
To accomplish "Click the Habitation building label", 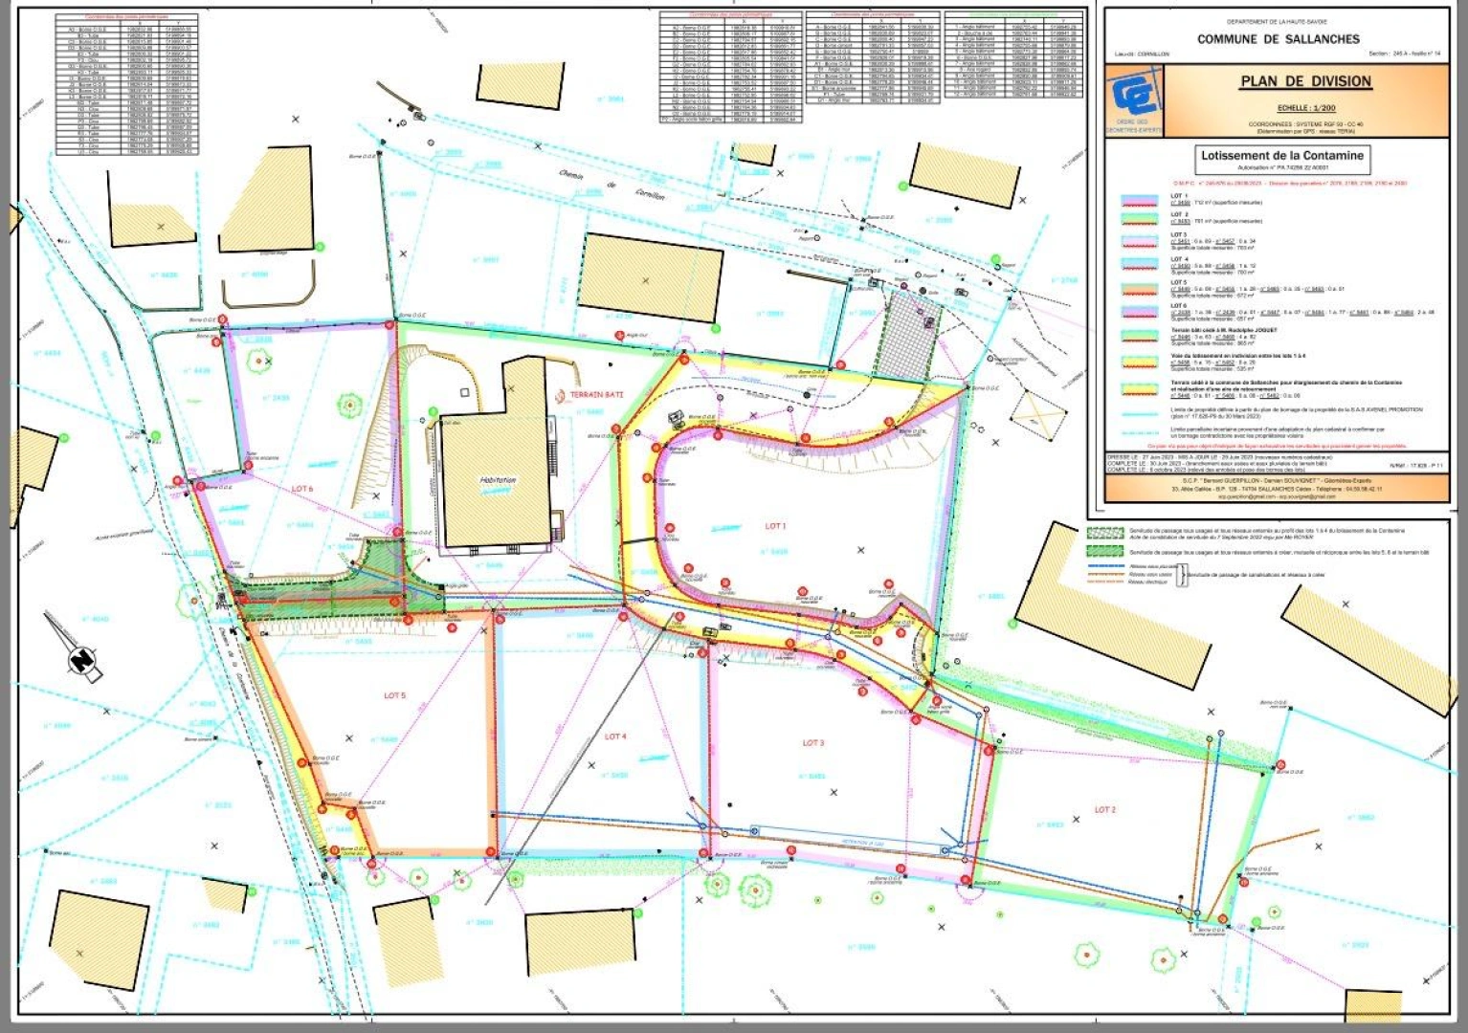I will tap(498, 481).
